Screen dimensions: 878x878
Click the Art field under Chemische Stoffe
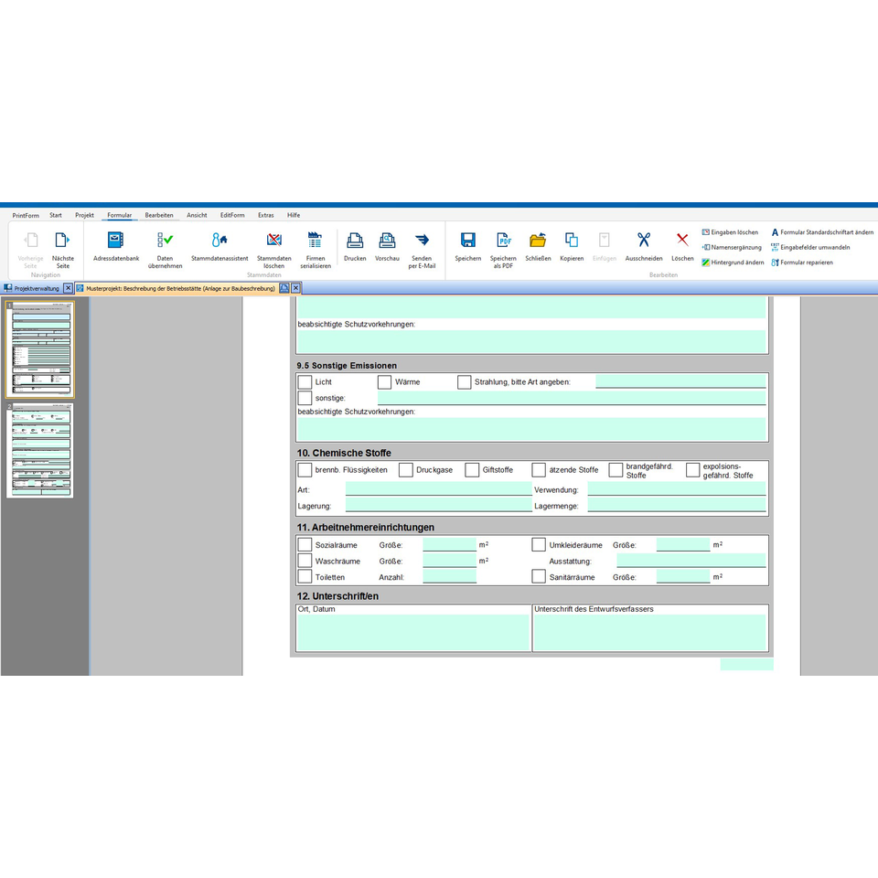pyautogui.click(x=438, y=488)
